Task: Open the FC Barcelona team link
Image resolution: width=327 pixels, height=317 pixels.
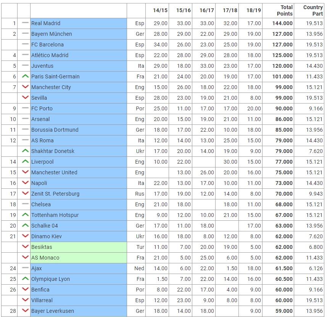Action: click(46, 45)
